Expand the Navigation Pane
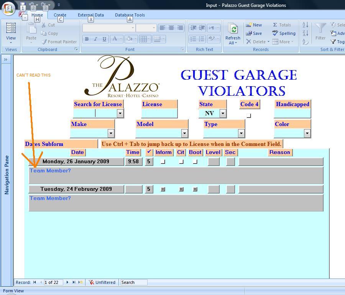 pos(6,59)
